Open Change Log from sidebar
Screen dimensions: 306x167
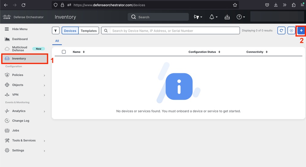click(x=21, y=121)
